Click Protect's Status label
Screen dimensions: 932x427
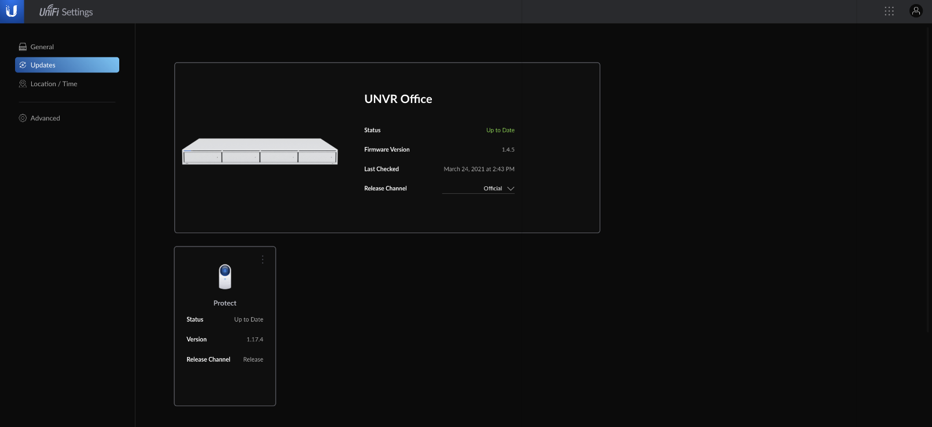coord(195,319)
